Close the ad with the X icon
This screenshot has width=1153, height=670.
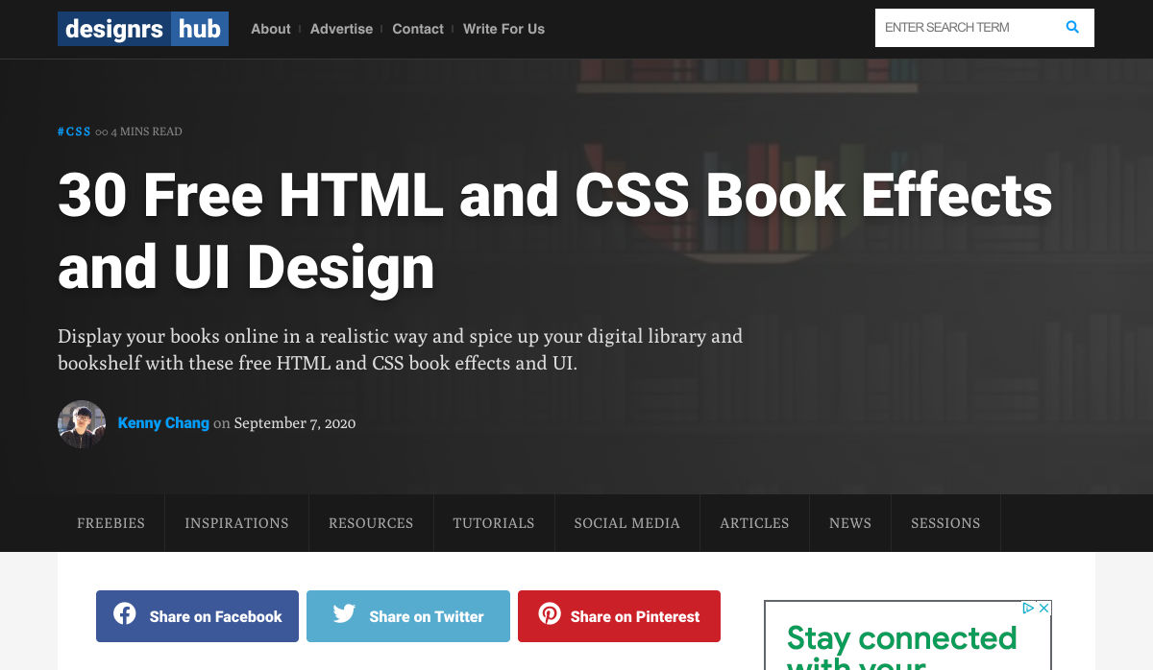1044,608
